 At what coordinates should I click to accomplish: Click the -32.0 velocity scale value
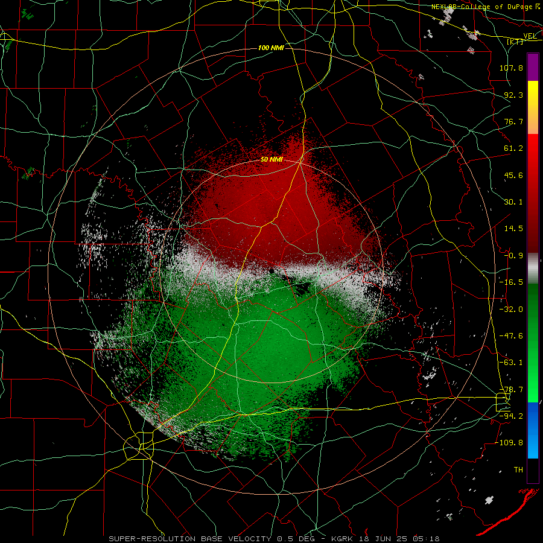(x=511, y=310)
